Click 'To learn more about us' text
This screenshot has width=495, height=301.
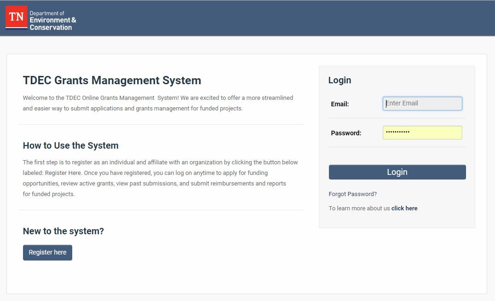click(x=359, y=208)
